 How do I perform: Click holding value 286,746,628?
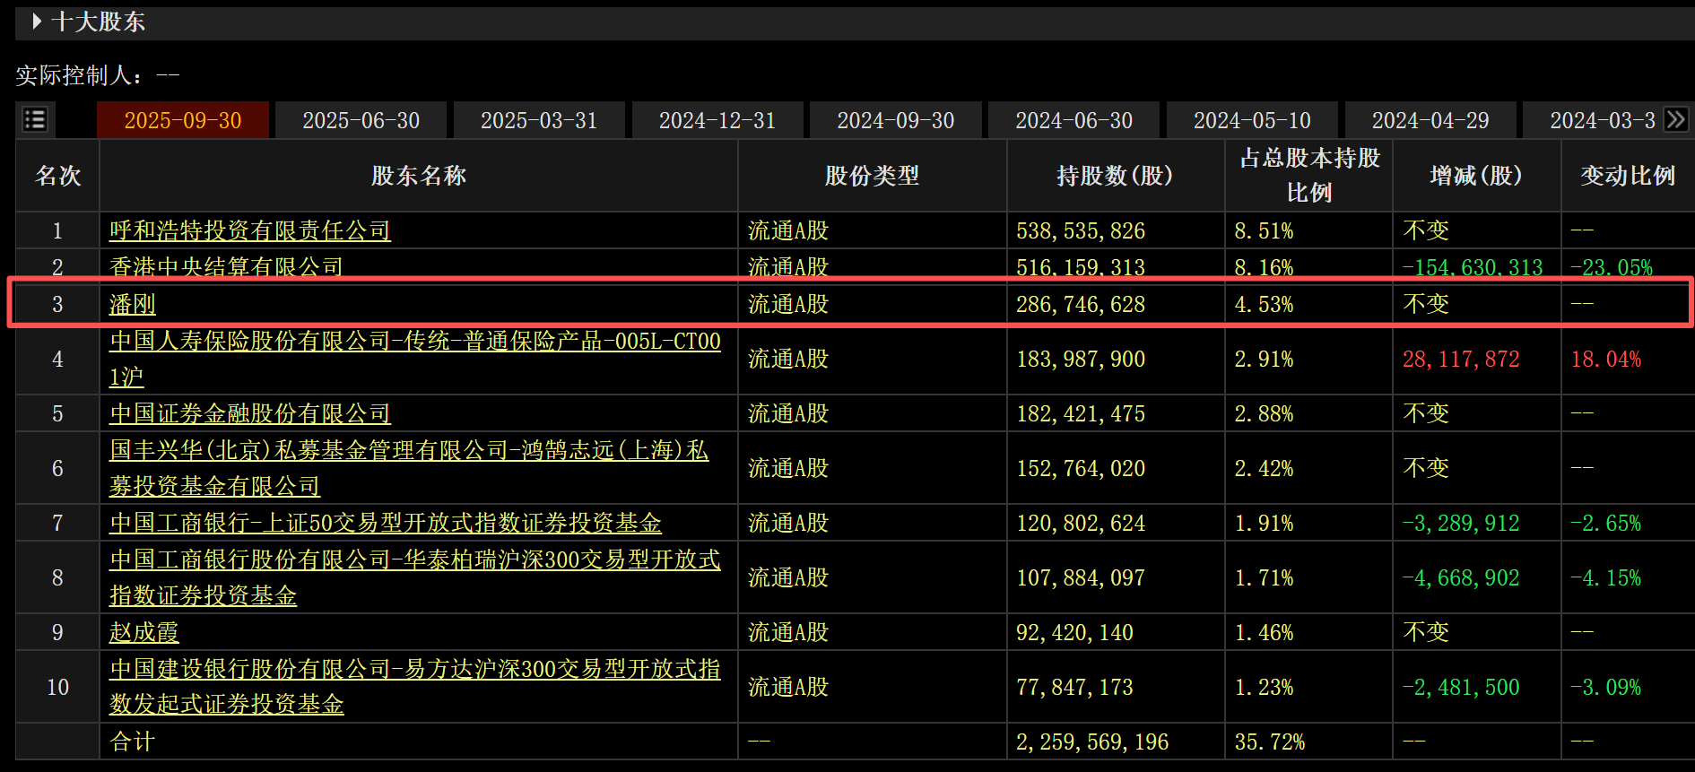1081,304
